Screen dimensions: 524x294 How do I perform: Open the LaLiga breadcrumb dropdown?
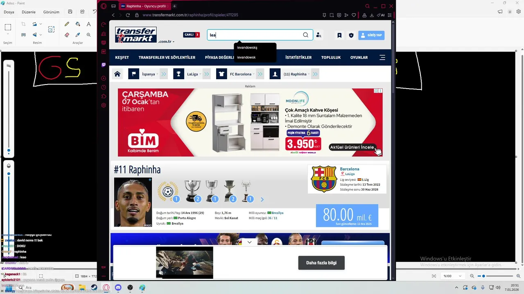(x=200, y=74)
